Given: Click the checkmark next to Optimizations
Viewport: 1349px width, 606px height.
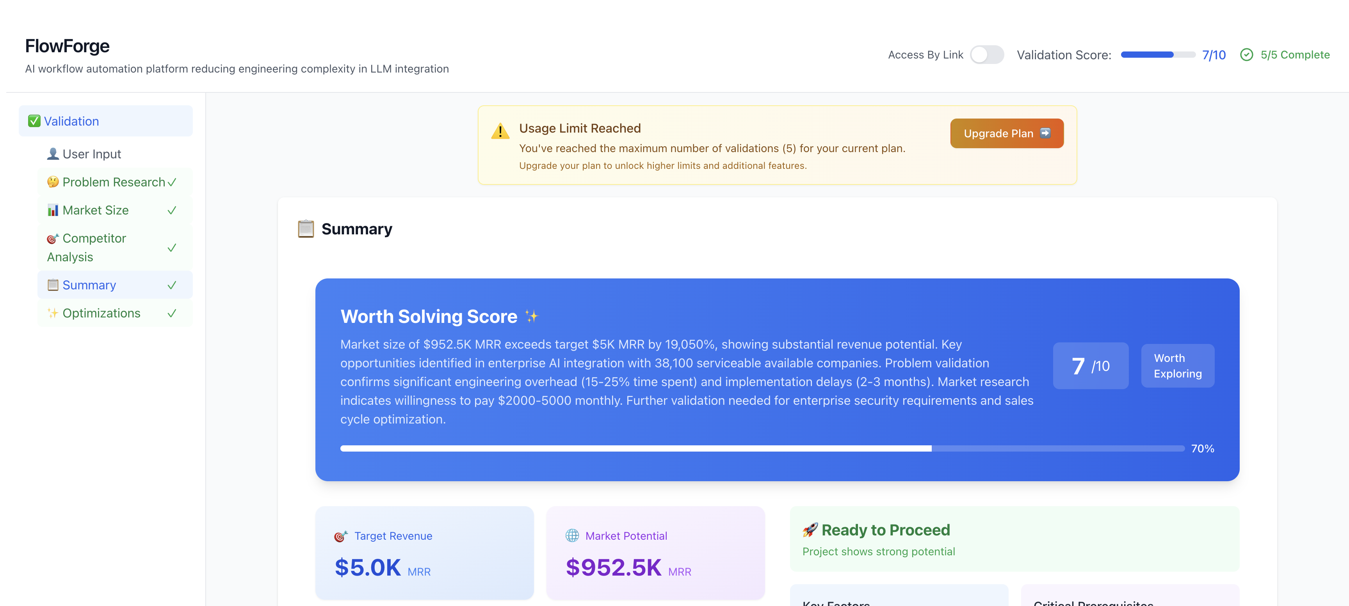Looking at the screenshot, I should tap(172, 313).
